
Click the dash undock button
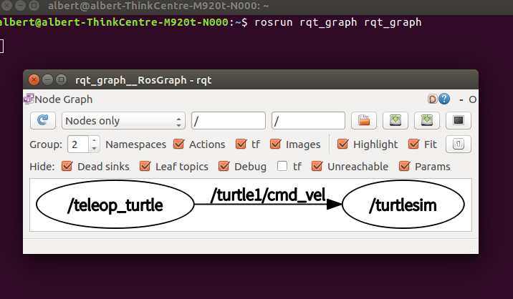tap(461, 99)
